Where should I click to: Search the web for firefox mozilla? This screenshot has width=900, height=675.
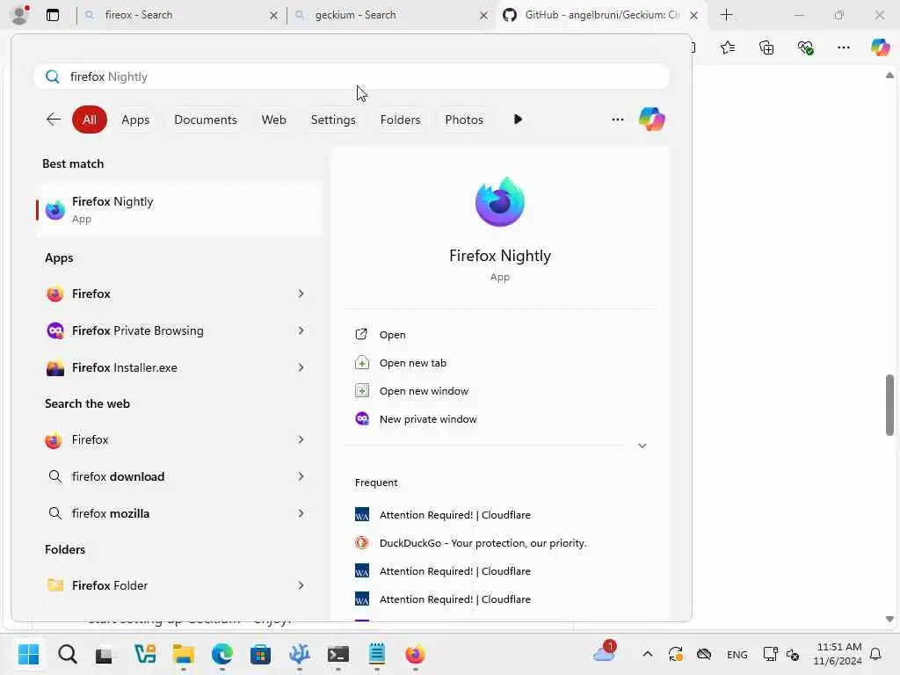pos(110,513)
